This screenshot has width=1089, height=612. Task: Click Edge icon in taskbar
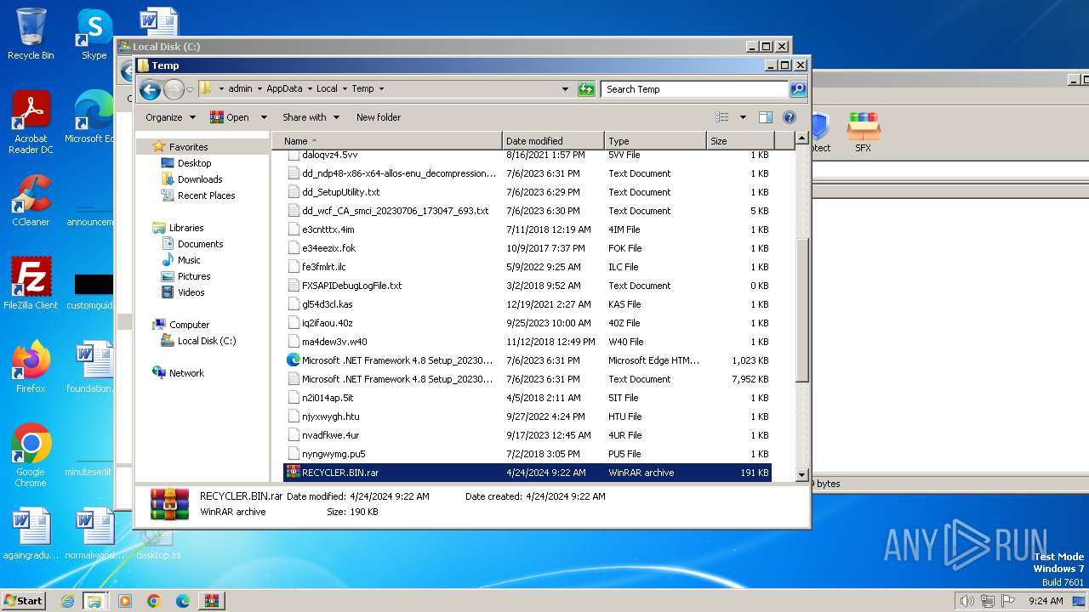pyautogui.click(x=182, y=601)
